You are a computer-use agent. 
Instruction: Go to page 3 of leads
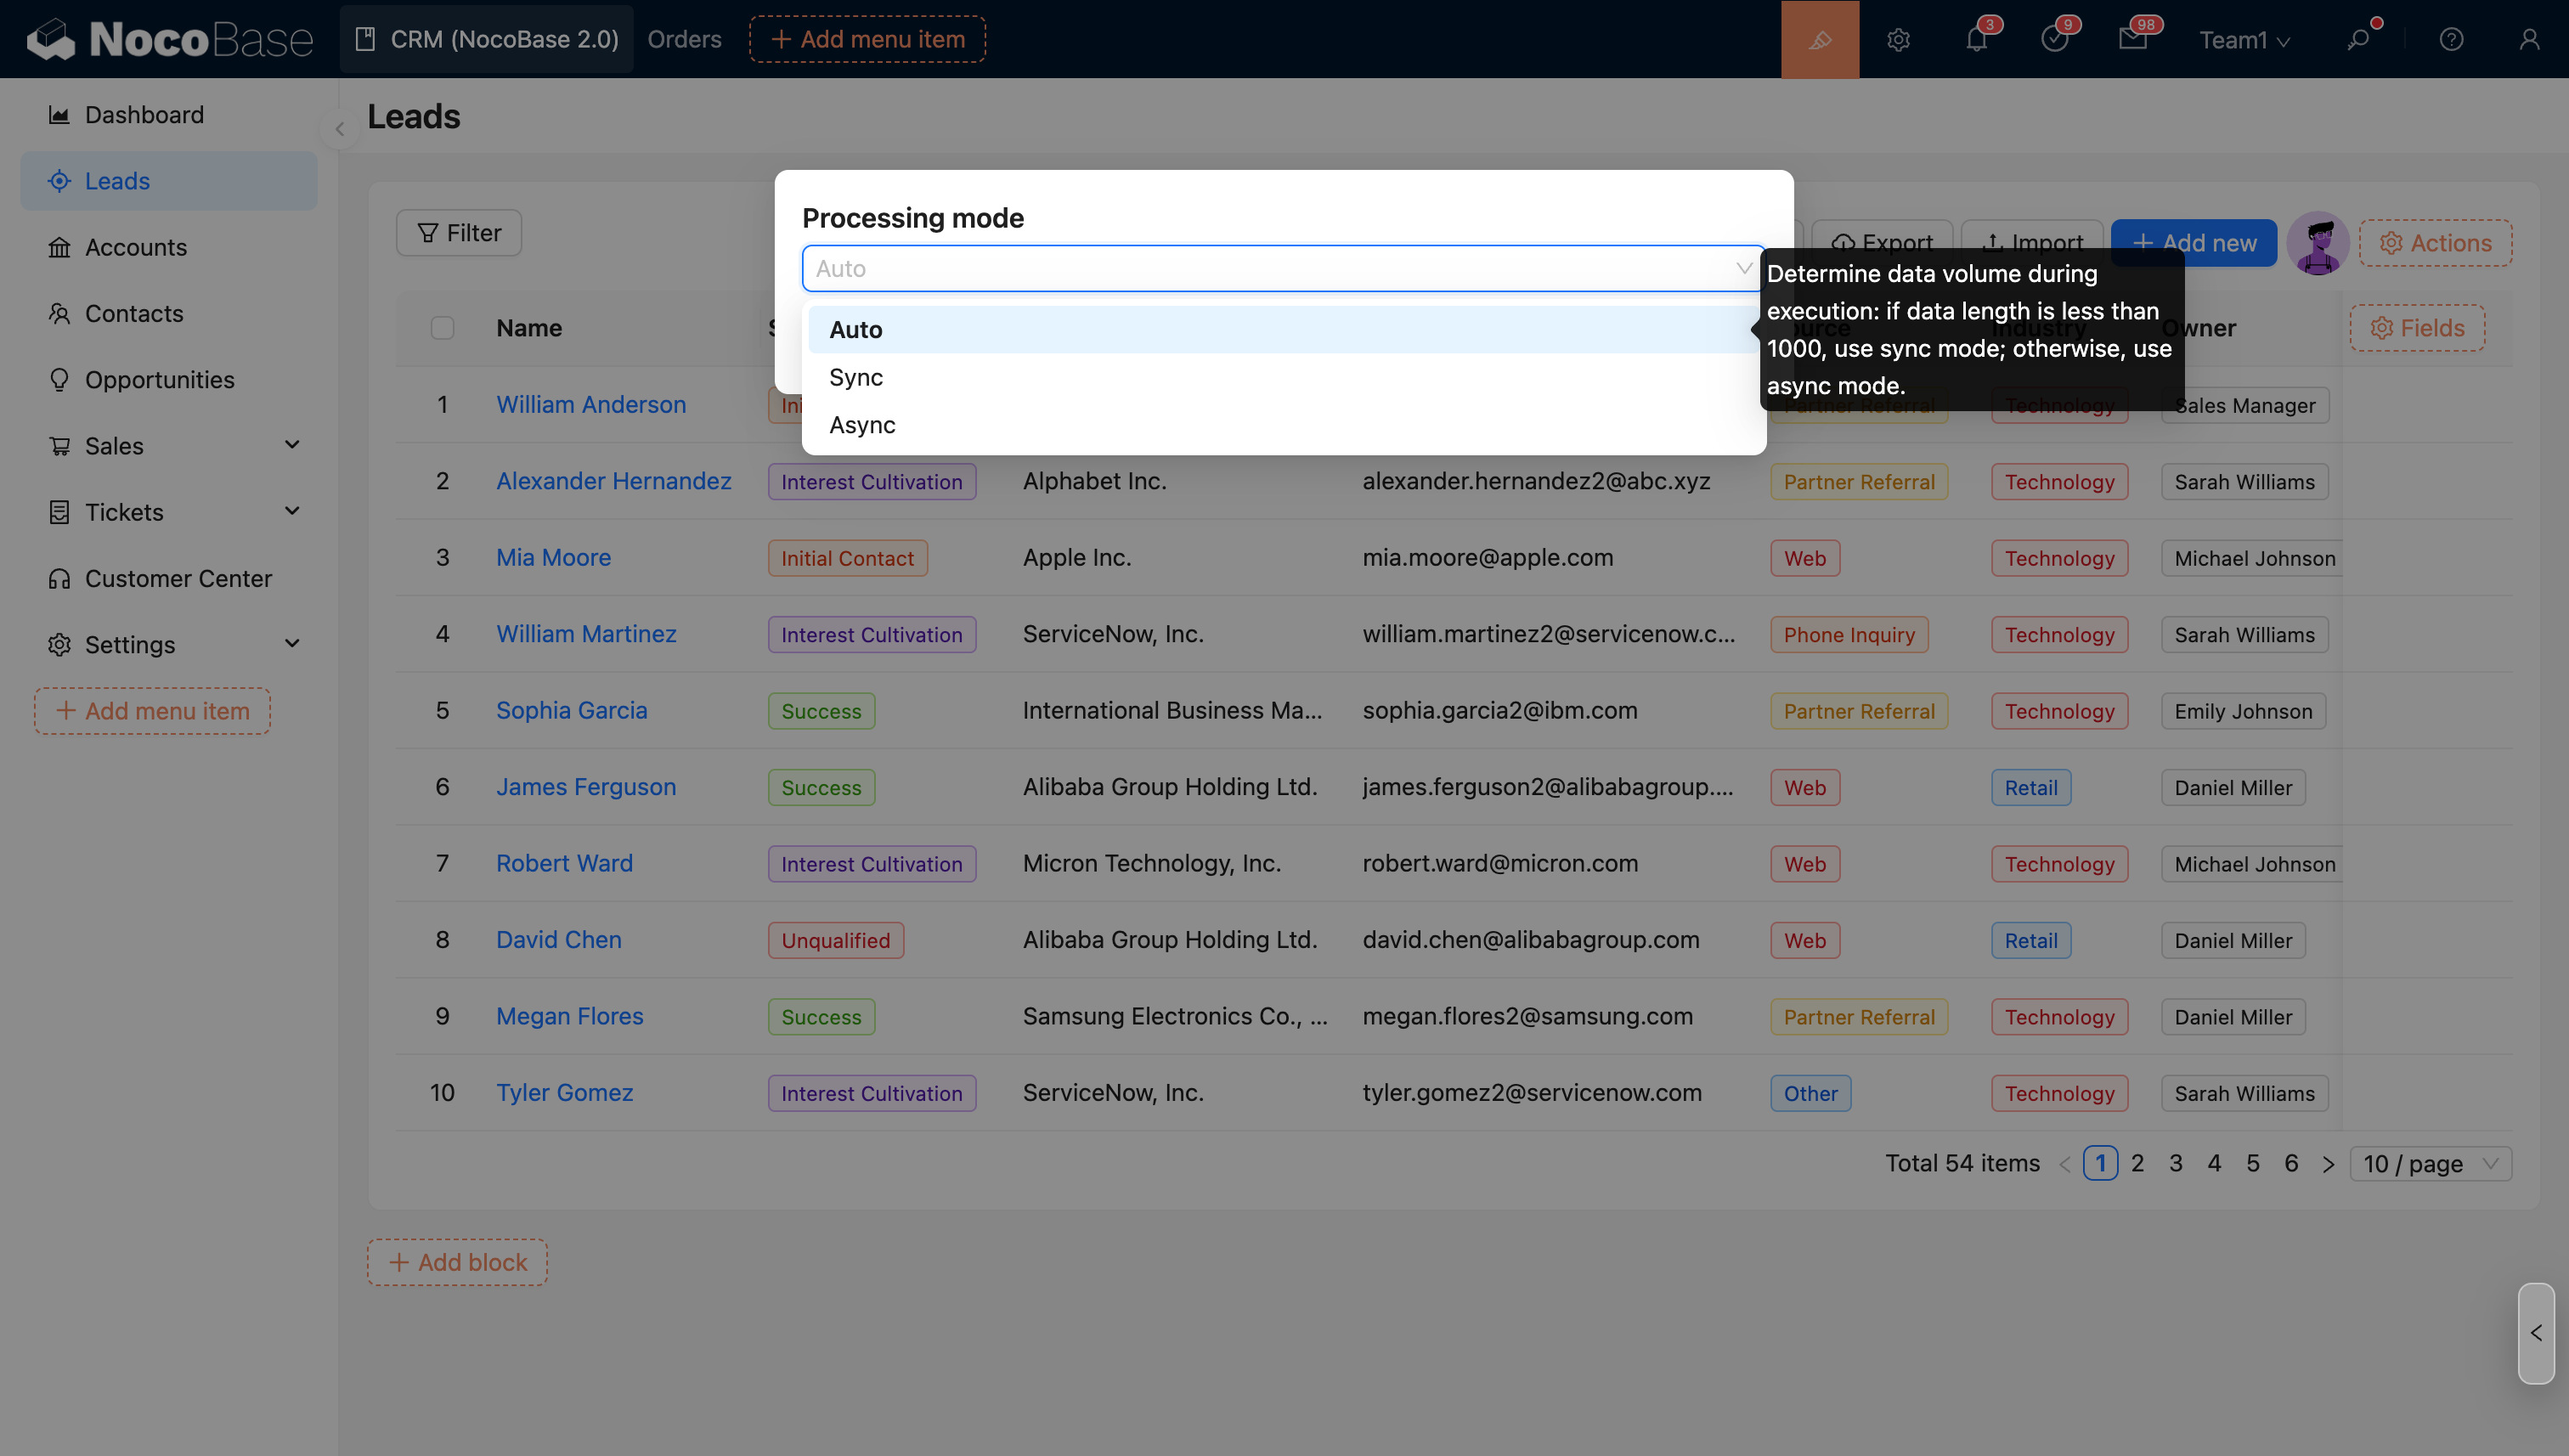click(x=2175, y=1163)
